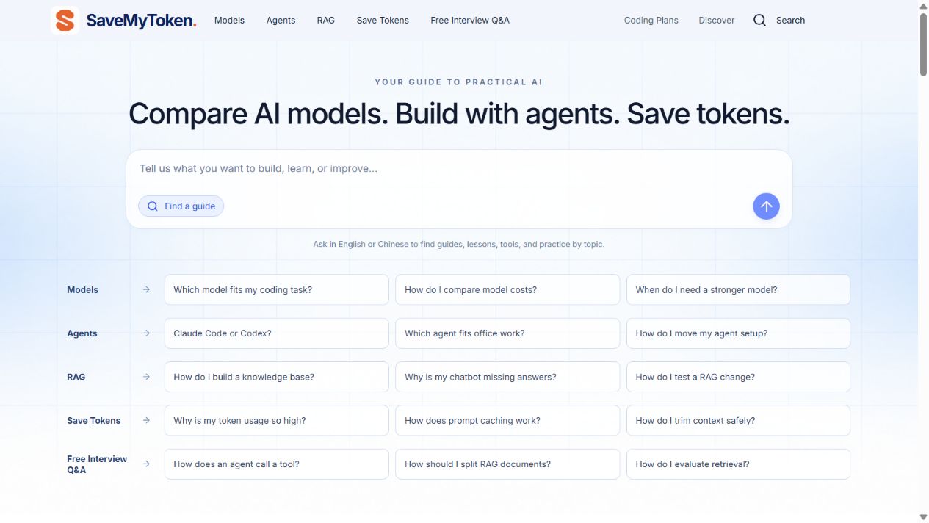Image resolution: width=929 pixels, height=523 pixels.
Task: Open 'How do I trim context safely?'
Action: pos(738,420)
